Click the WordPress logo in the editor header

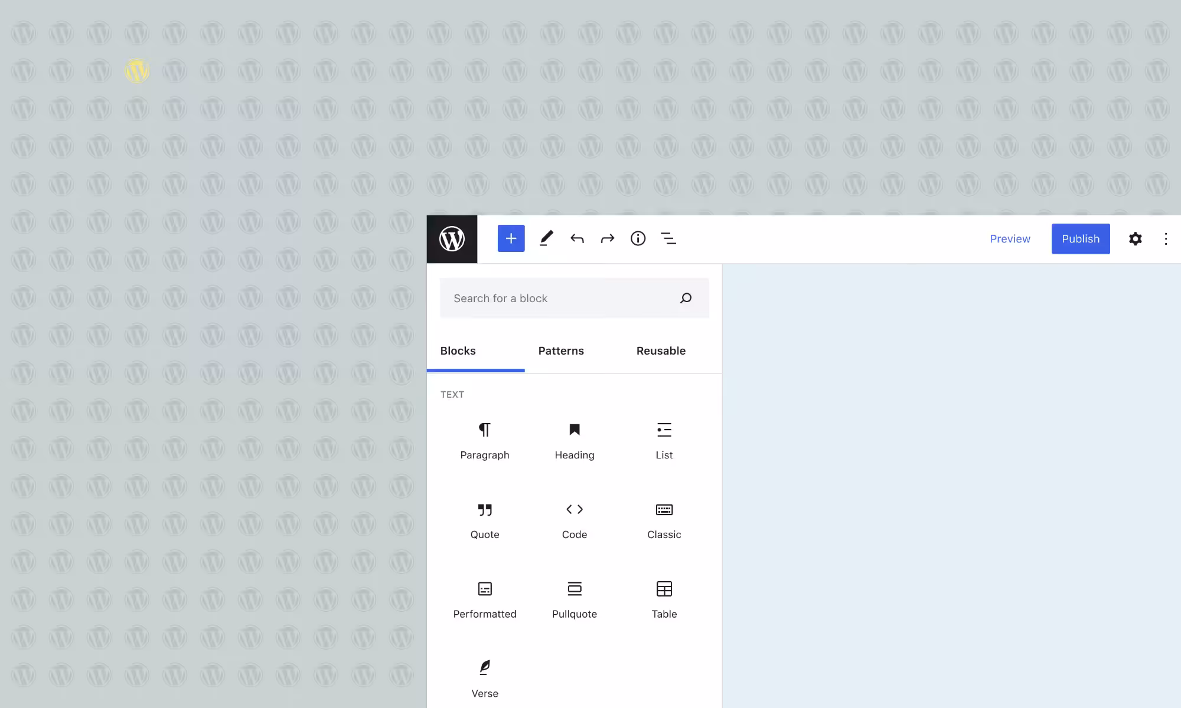click(452, 239)
